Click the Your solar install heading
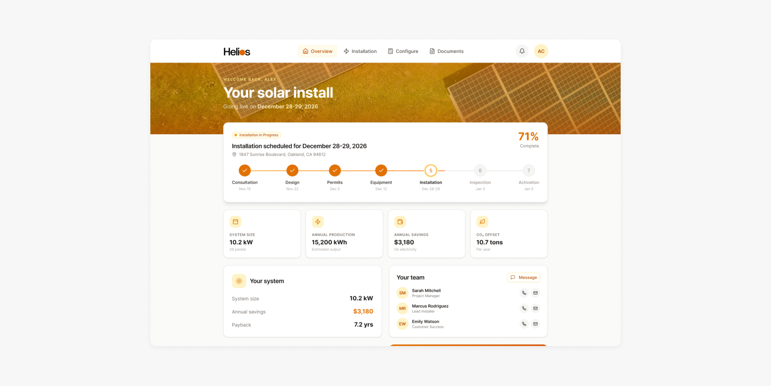771x386 pixels. click(278, 92)
